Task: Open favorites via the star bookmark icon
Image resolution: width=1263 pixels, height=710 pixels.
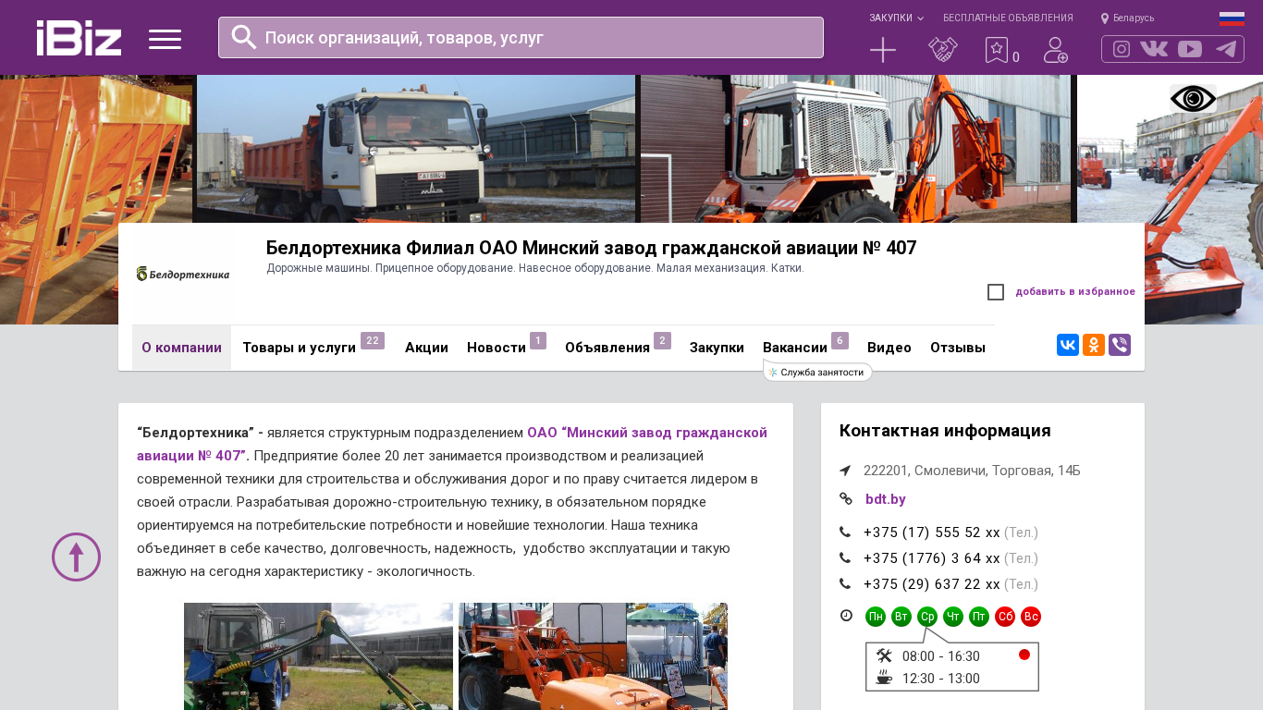Action: coord(997,50)
